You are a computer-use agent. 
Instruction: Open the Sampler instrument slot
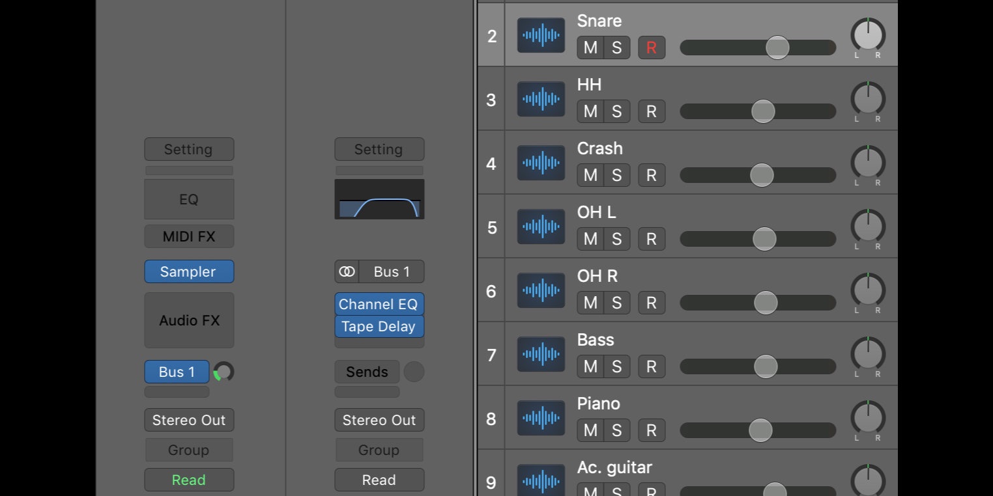coord(189,271)
